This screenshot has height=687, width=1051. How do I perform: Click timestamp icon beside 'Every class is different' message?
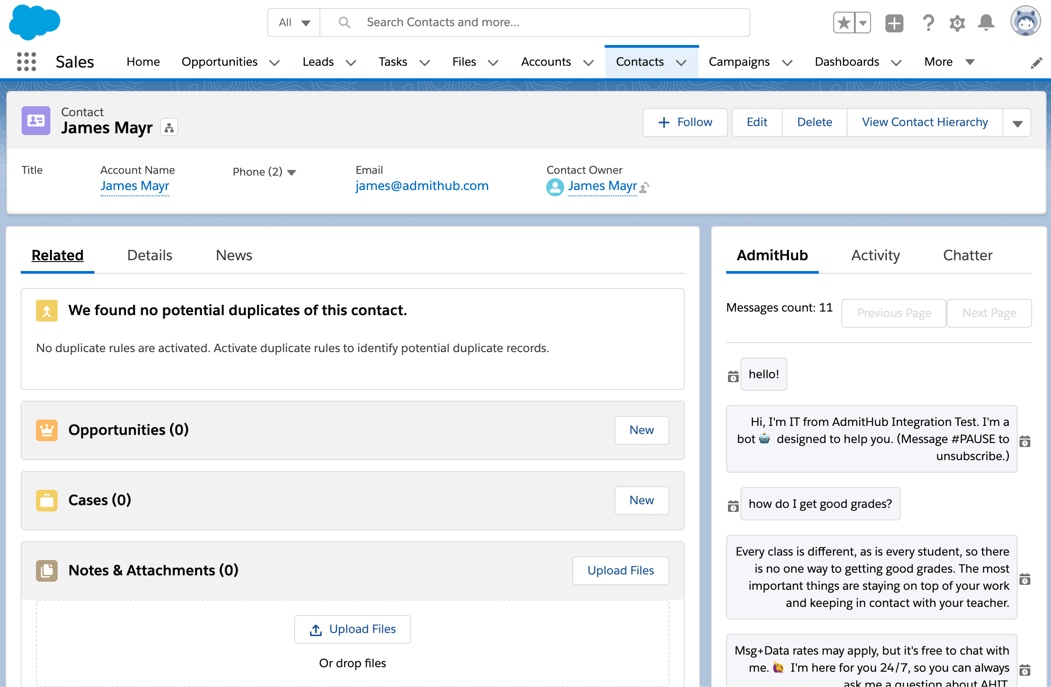coord(1025,579)
